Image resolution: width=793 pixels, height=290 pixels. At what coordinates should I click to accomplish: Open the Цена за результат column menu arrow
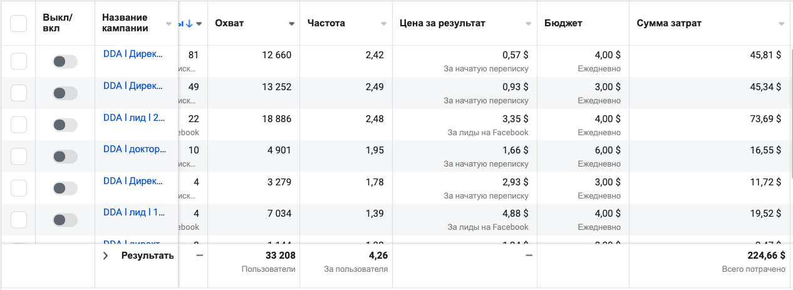(x=528, y=24)
